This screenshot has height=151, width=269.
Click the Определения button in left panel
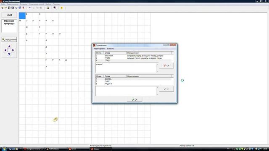[x=9, y=39]
